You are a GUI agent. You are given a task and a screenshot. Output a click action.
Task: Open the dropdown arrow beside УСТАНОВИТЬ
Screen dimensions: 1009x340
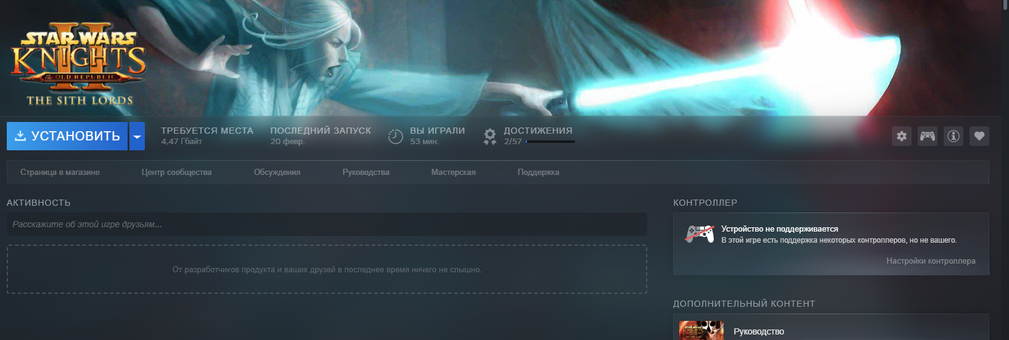[137, 136]
